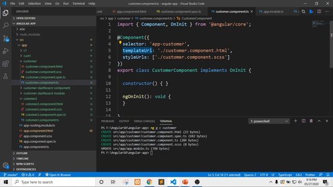The height and width of the screenshot is (187, 333).
Task: Click the Open Changes compare icon in editor toolbar
Action: pos(303,11)
